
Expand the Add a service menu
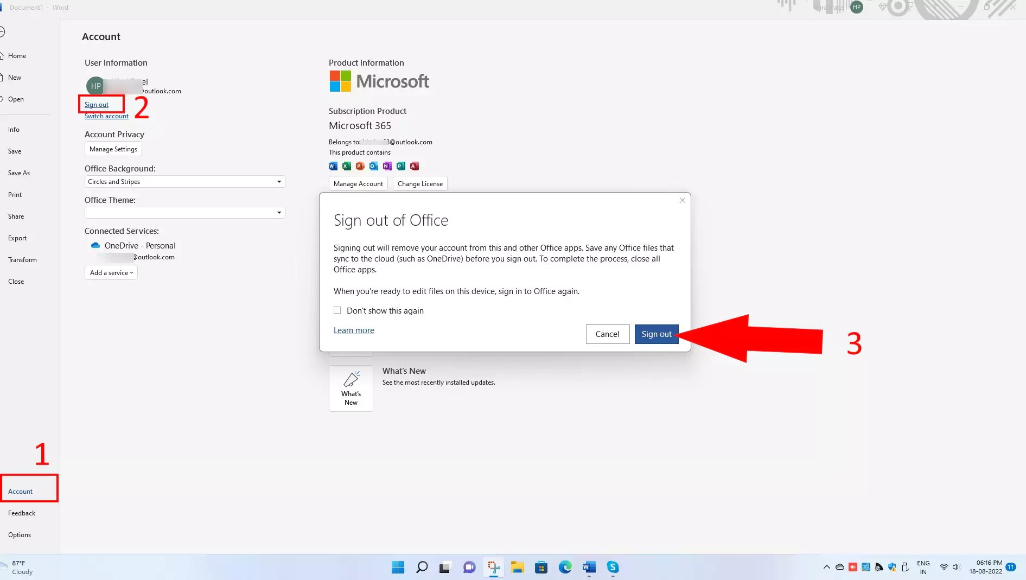coord(111,272)
